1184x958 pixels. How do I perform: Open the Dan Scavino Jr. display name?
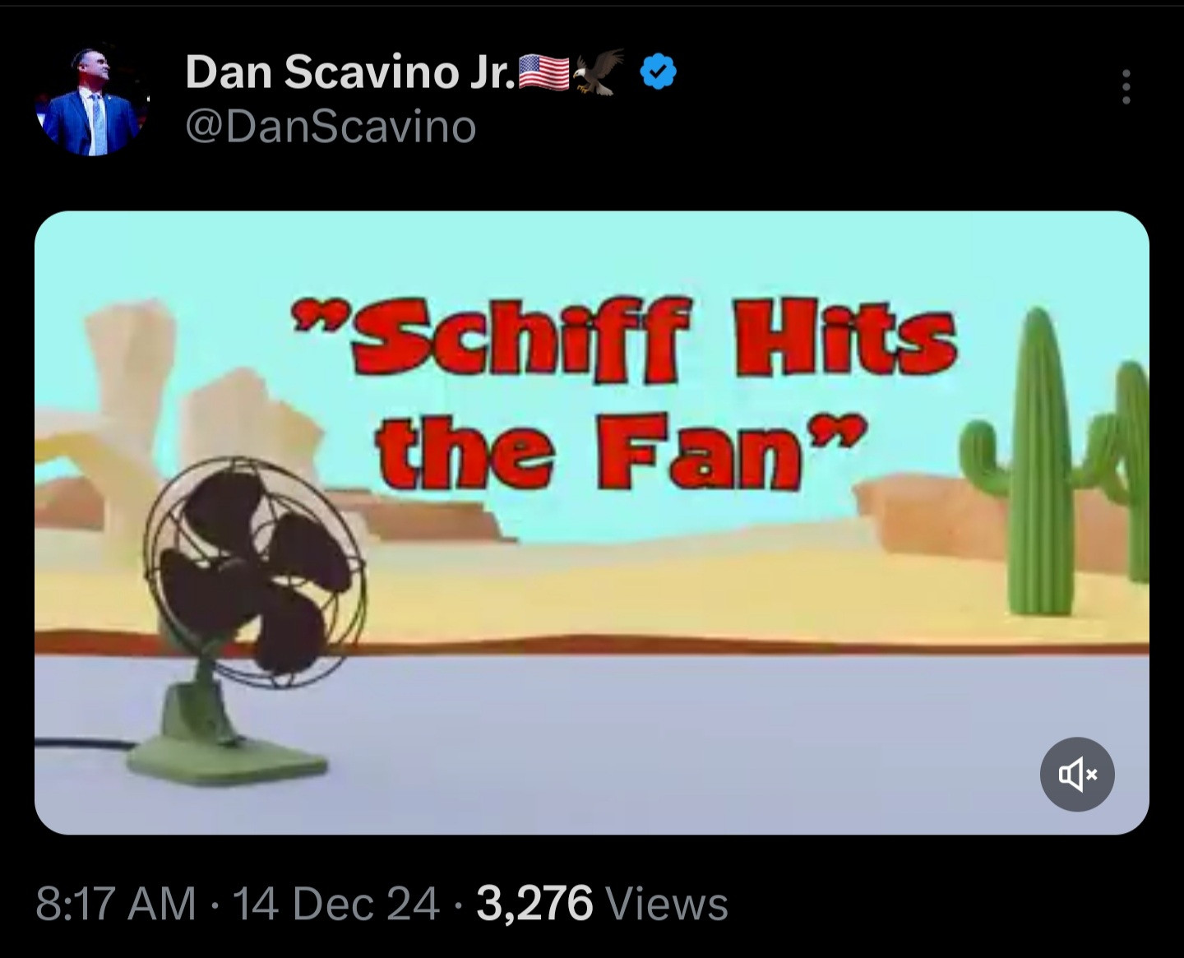click(x=350, y=72)
